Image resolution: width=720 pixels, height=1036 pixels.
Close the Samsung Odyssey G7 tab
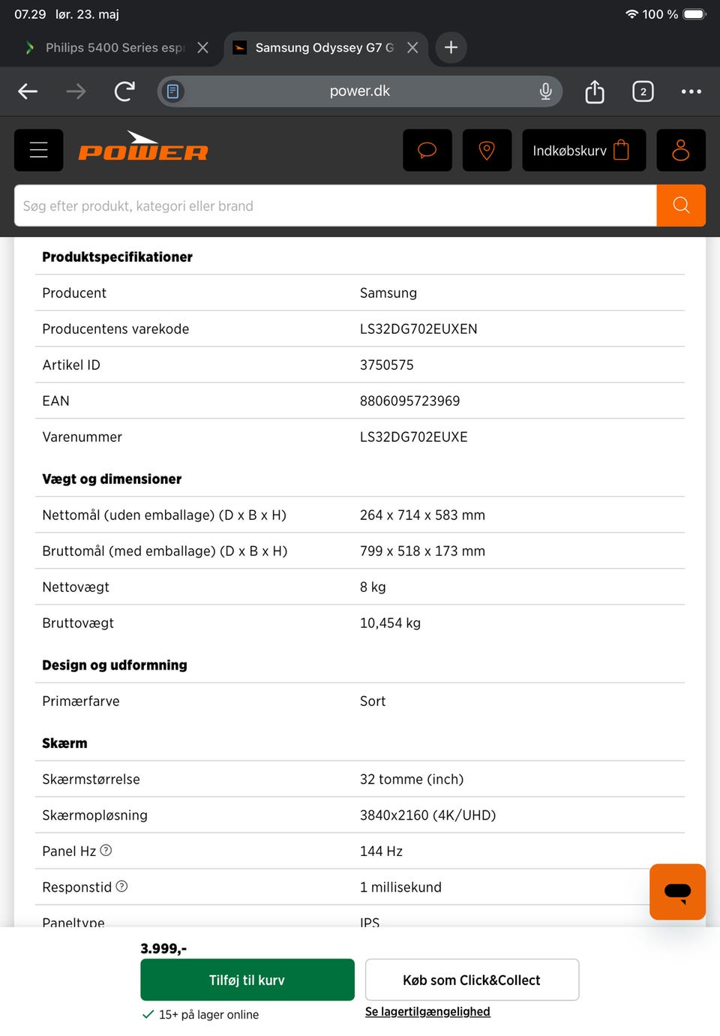point(412,47)
